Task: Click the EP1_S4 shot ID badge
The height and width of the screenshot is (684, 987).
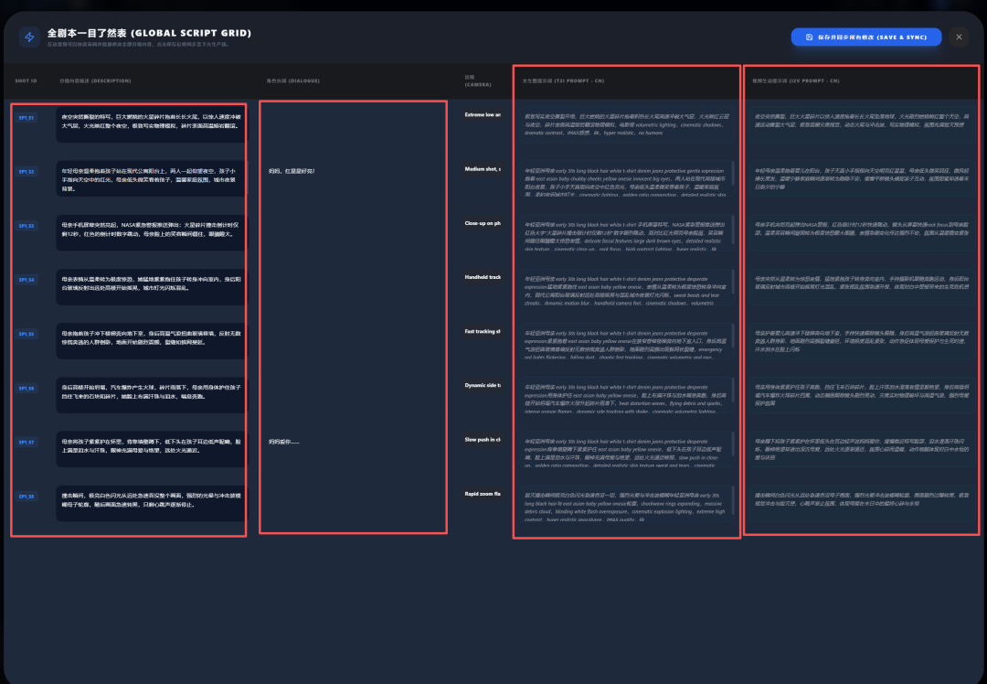Action: tap(27, 280)
